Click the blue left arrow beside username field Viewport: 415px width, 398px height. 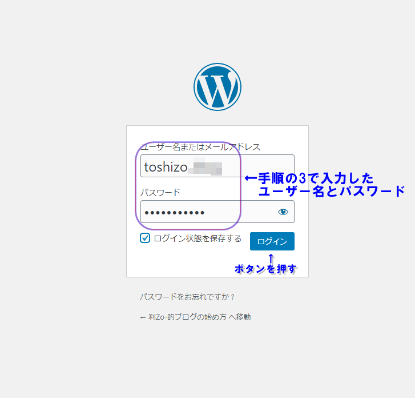(250, 178)
